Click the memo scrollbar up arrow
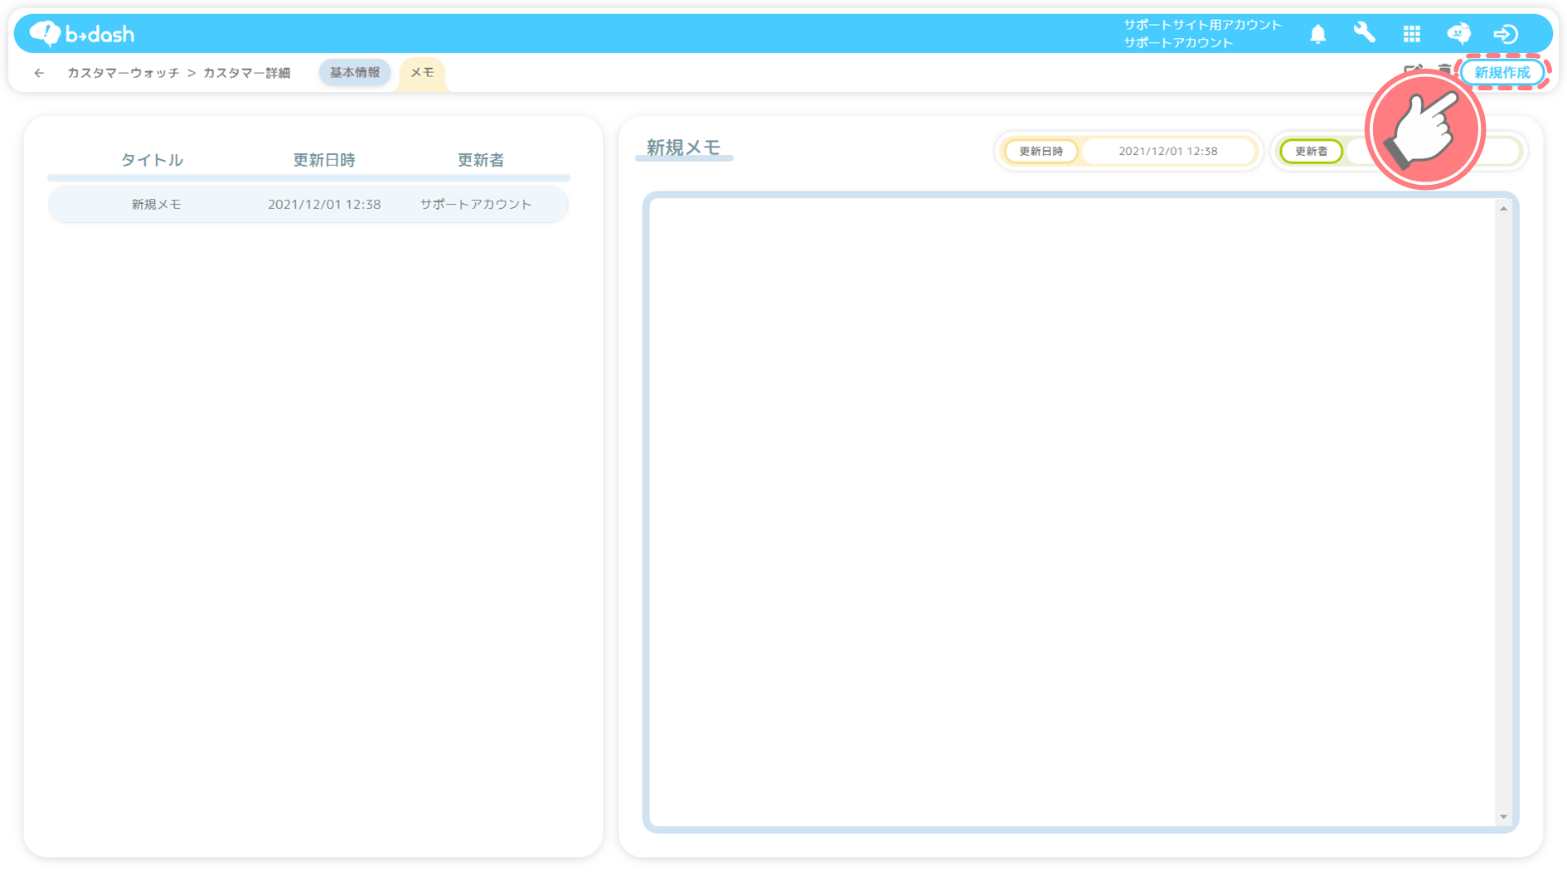The image size is (1567, 881). pos(1503,209)
